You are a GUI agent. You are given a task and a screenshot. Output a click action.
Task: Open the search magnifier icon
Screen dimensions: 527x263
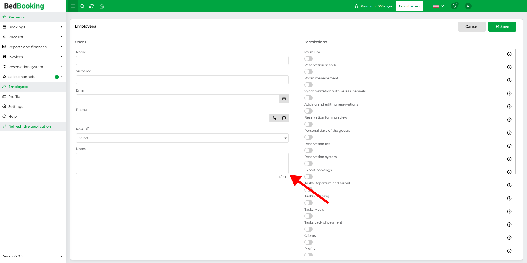click(82, 6)
